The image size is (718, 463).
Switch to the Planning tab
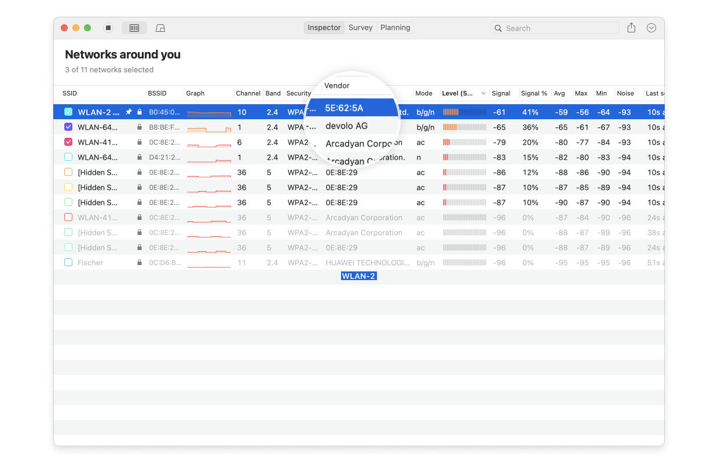coord(394,27)
